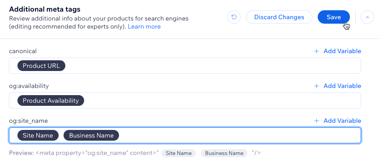Select the Business Name chip in input
This screenshot has height=163, width=379.
click(x=91, y=135)
